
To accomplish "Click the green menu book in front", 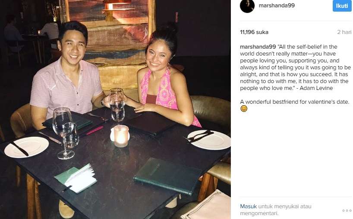I will tap(167, 176).
